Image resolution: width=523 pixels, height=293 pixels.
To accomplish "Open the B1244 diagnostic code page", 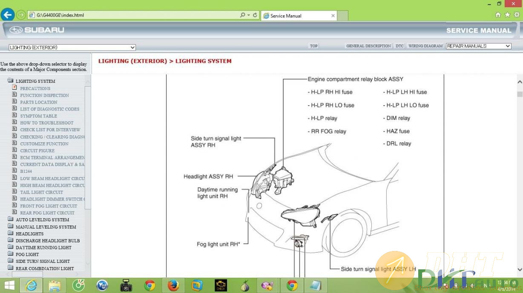I will tap(26, 171).
